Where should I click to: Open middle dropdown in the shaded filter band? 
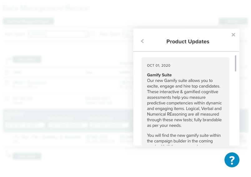68,125
